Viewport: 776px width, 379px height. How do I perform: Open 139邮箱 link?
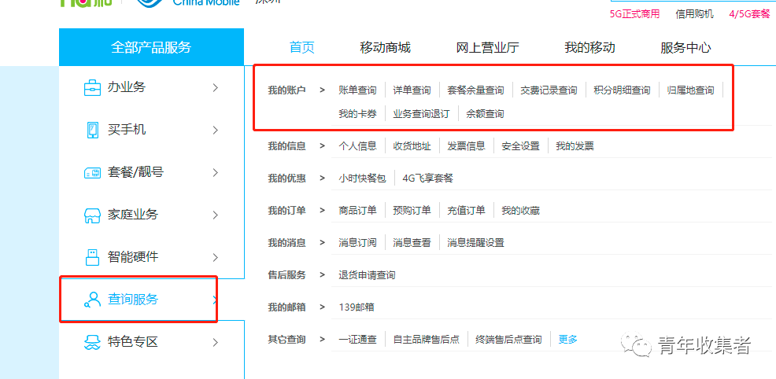tap(357, 307)
